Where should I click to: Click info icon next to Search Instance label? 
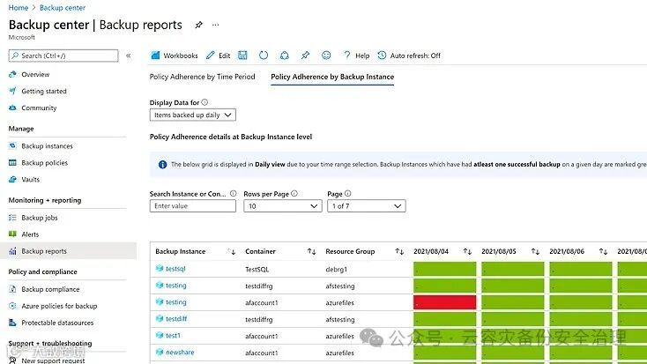pyautogui.click(x=233, y=193)
